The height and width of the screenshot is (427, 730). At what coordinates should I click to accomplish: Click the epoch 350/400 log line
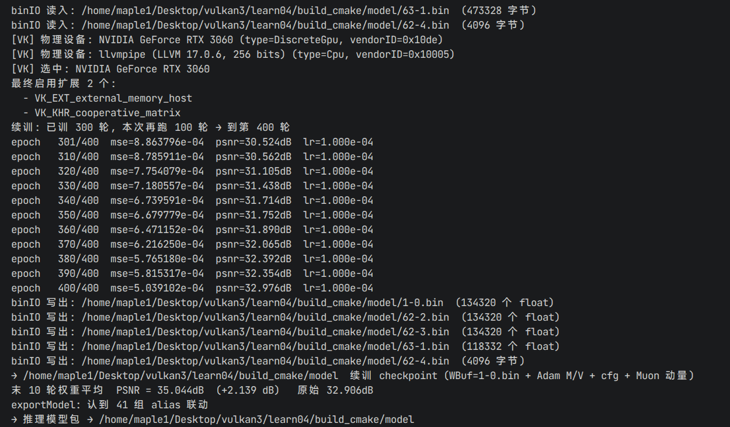(x=192, y=215)
